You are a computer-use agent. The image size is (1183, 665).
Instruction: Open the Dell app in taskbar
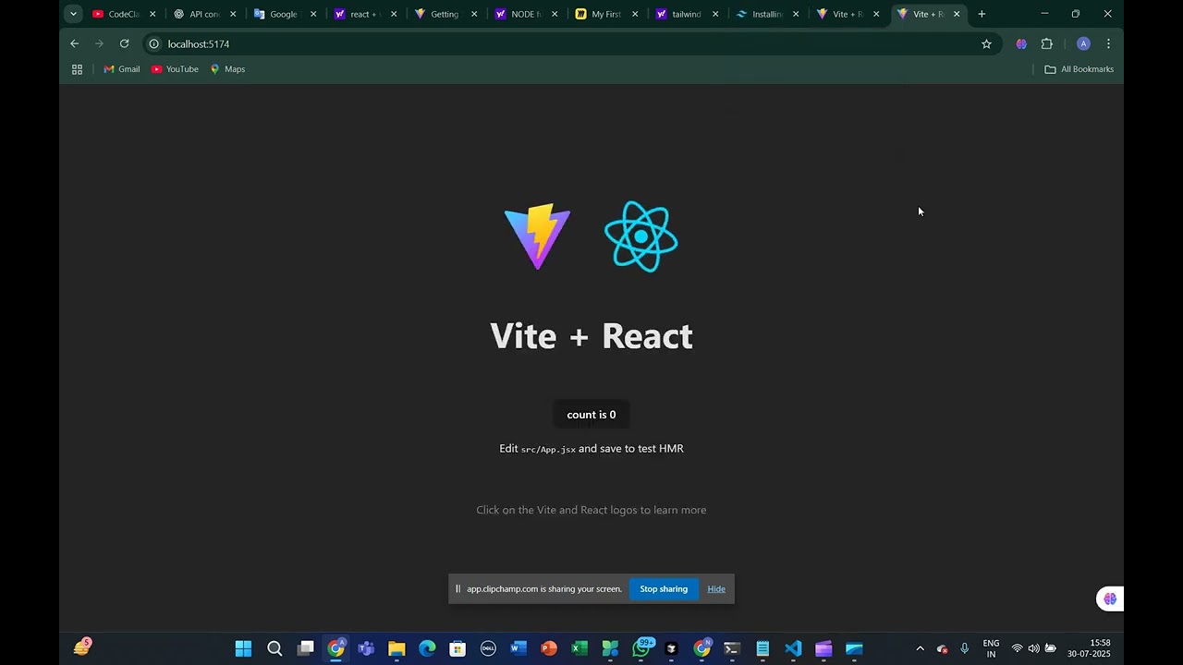pos(488,648)
